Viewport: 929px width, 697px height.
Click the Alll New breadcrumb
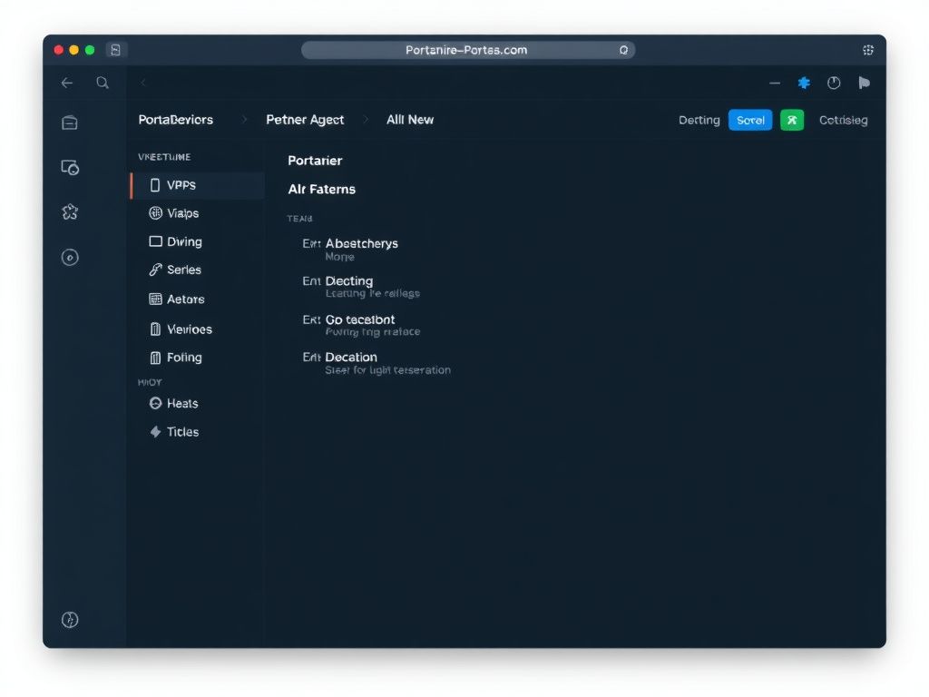point(410,120)
